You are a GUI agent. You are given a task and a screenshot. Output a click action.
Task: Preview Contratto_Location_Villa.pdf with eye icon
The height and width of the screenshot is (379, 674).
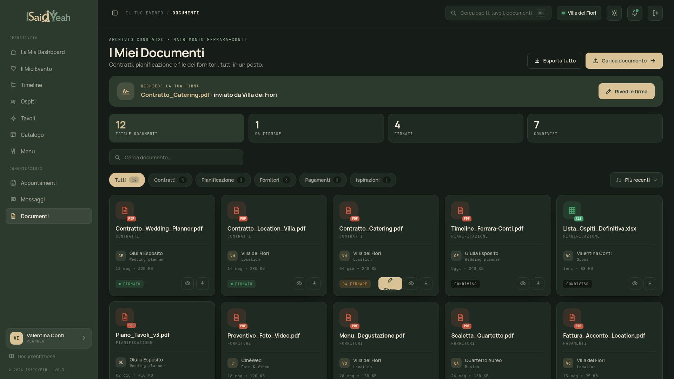point(299,284)
